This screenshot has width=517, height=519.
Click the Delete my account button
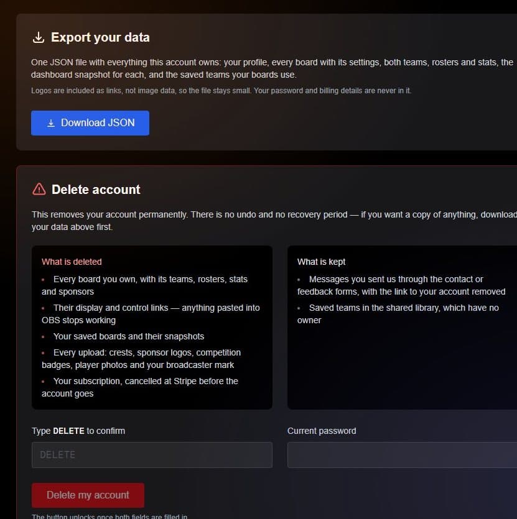tap(88, 495)
